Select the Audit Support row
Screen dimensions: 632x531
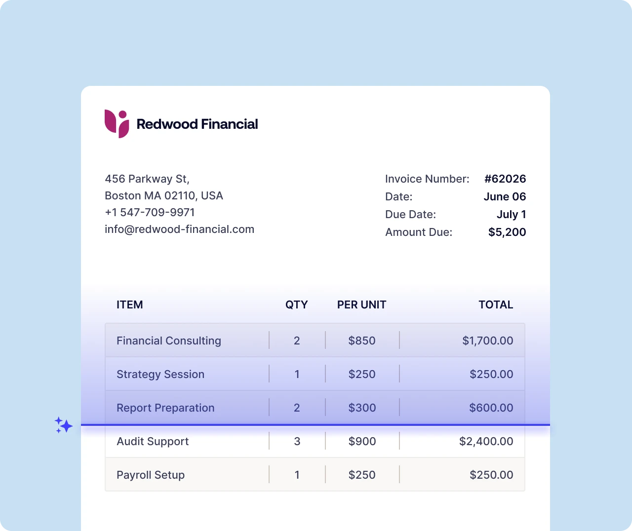153,441
